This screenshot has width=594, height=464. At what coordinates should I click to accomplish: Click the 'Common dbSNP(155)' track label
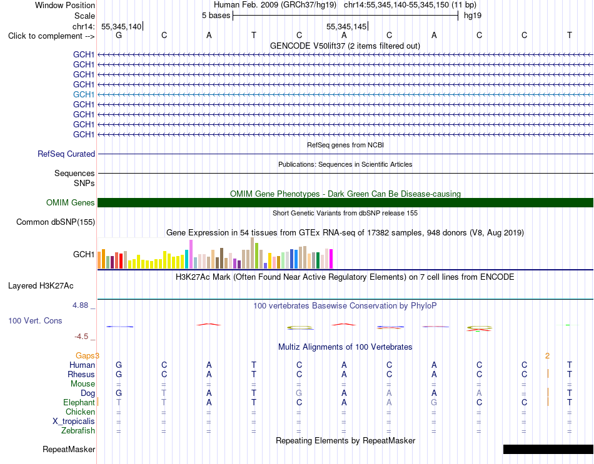[56, 222]
